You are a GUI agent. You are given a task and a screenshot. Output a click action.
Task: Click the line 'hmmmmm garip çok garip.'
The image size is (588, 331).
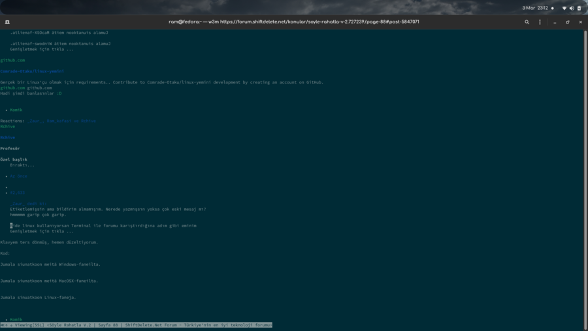coord(38,215)
